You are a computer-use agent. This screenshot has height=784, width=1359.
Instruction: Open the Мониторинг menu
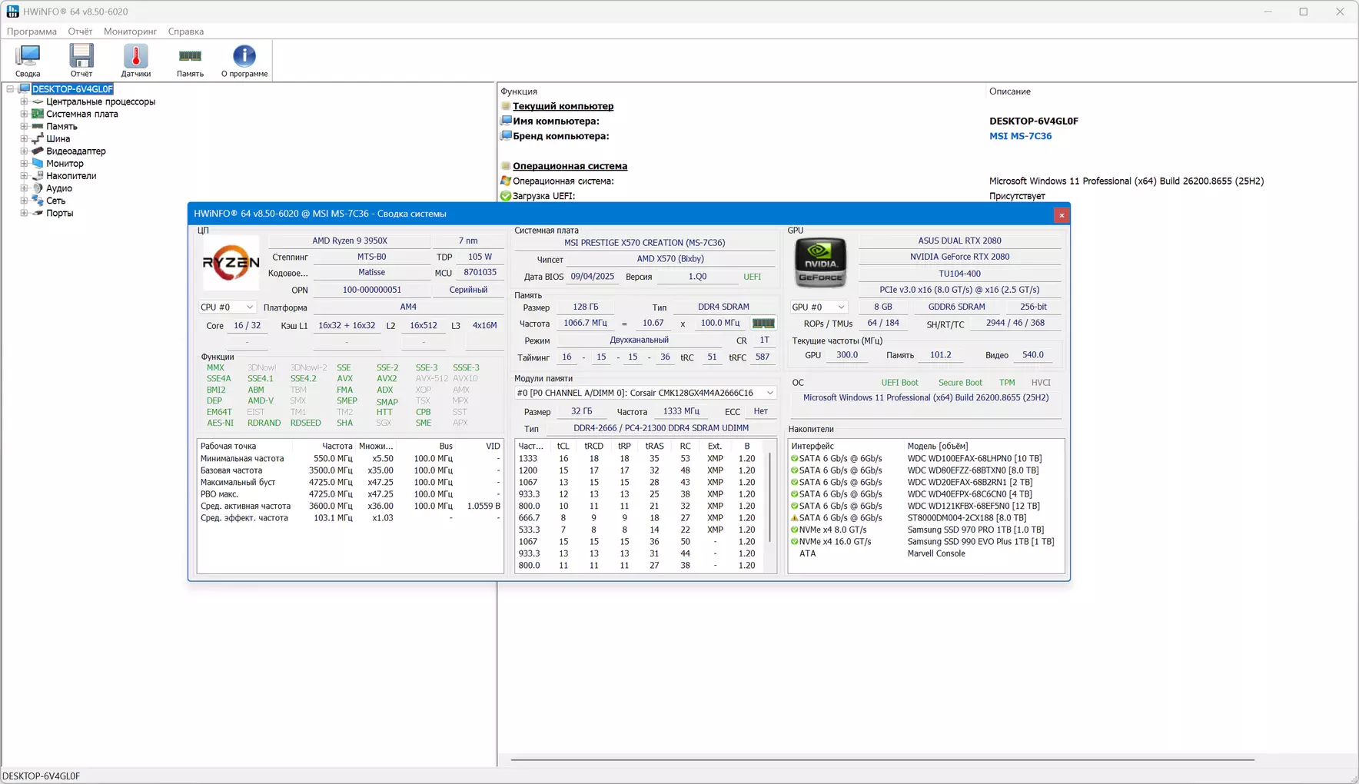[x=130, y=32]
